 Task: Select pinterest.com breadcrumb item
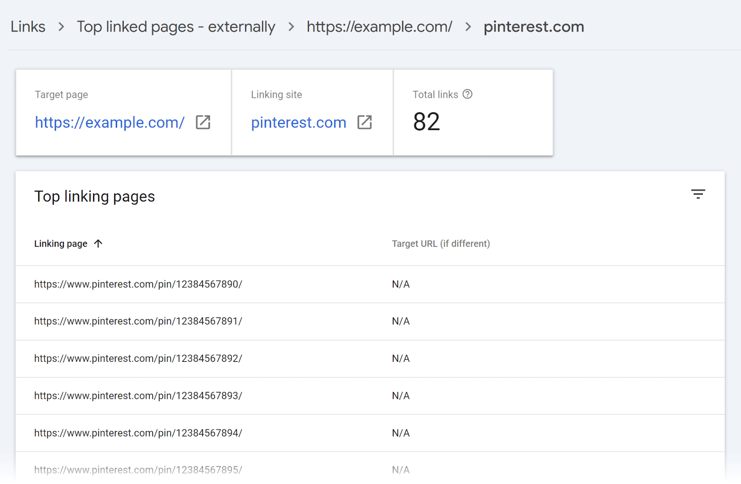pos(534,27)
